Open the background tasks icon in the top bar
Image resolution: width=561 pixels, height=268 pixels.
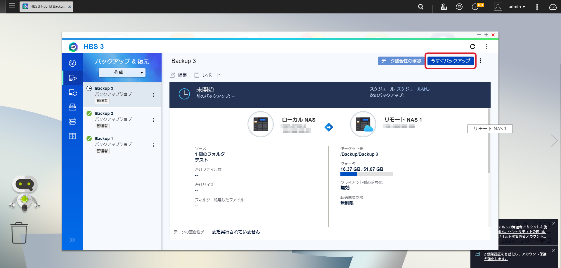click(444, 7)
